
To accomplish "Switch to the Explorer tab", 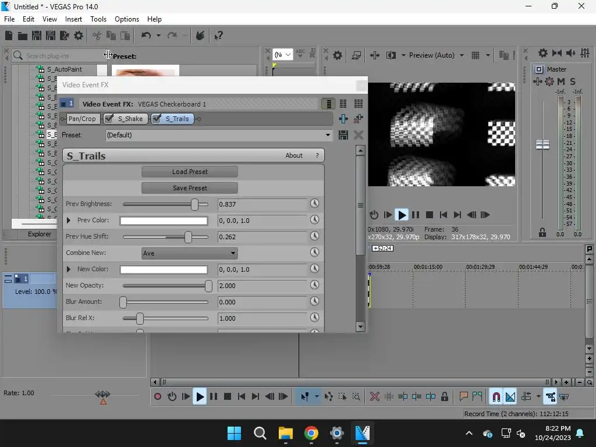I will pos(40,234).
